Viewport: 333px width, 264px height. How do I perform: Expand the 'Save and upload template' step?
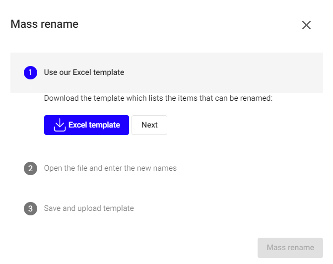click(x=89, y=208)
